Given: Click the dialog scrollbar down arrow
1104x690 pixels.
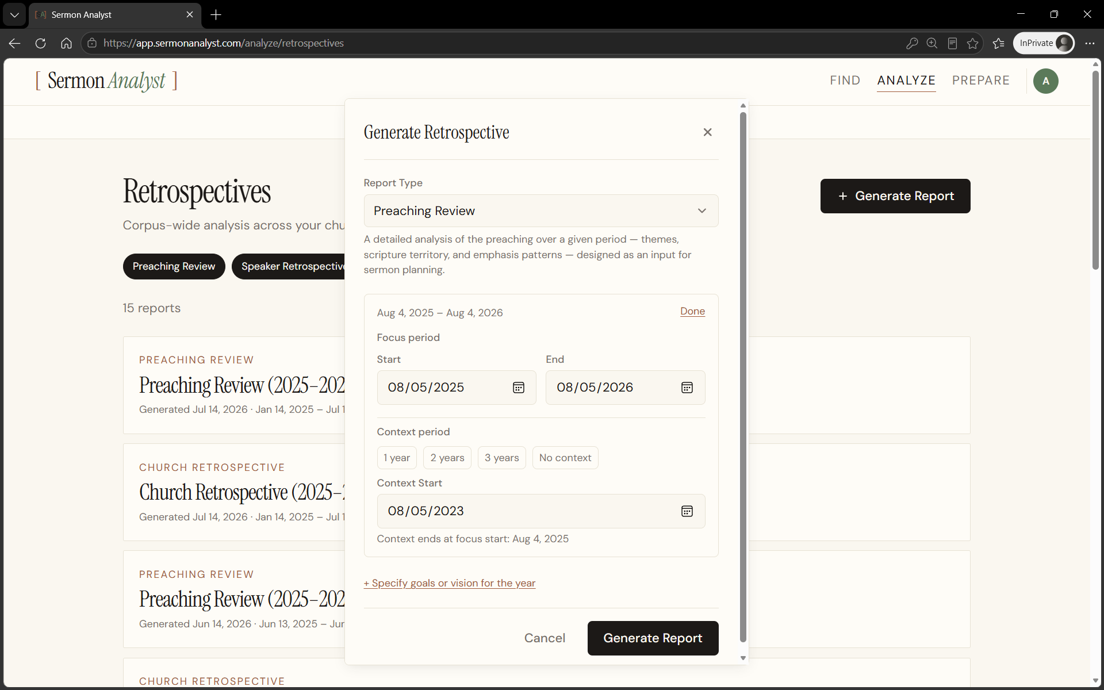Looking at the screenshot, I should (x=743, y=658).
